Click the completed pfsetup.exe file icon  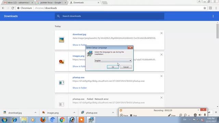click(x=62, y=83)
